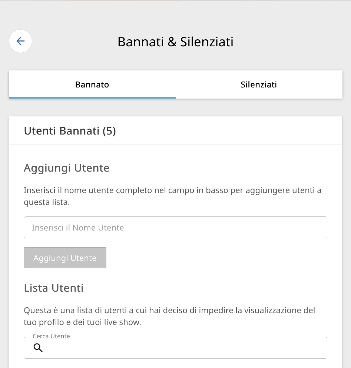Focus the Inserisci il Nome Utente field
This screenshot has width=351, height=368.
[175, 228]
